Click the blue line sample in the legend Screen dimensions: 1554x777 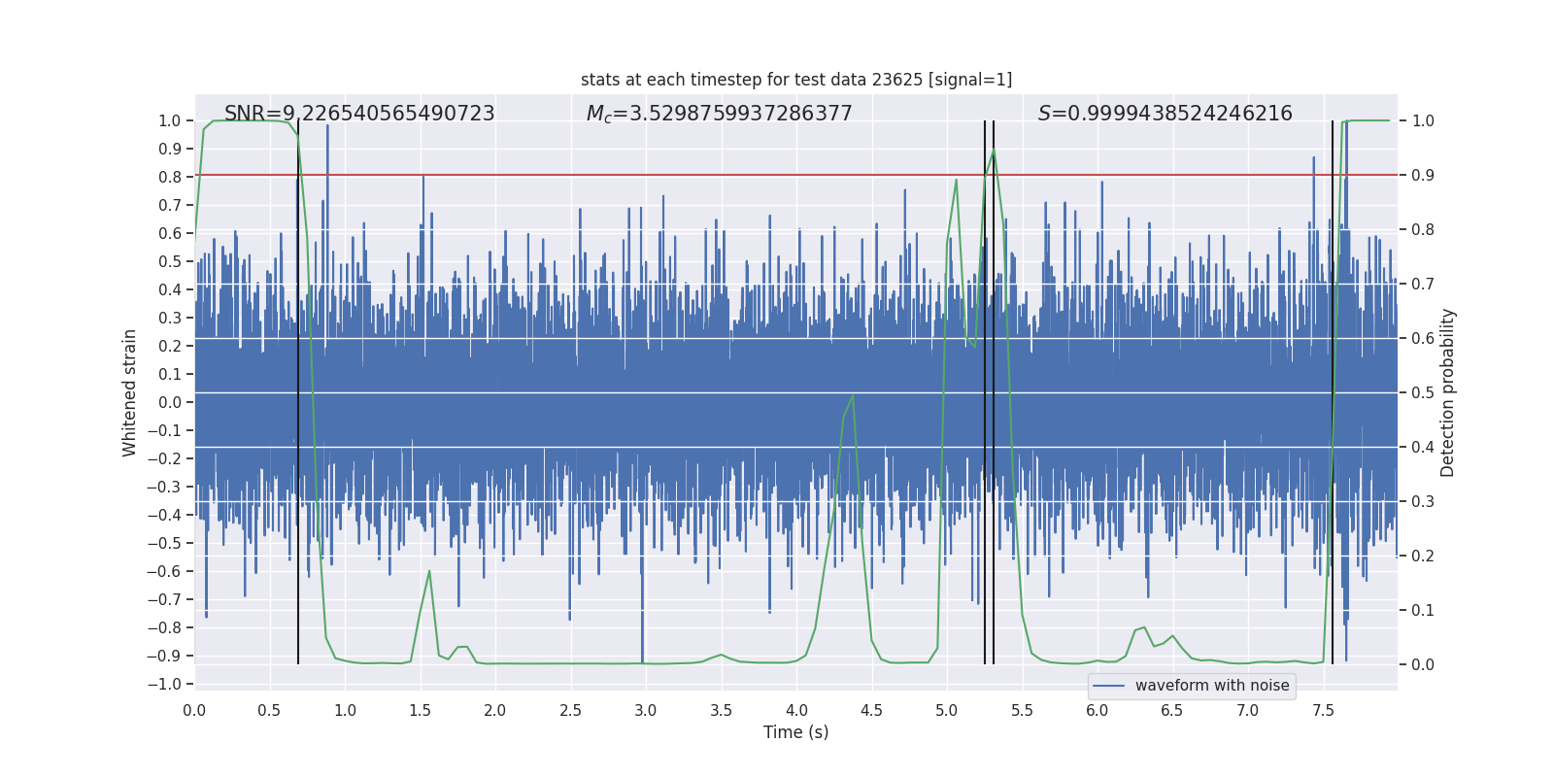(x=1108, y=686)
